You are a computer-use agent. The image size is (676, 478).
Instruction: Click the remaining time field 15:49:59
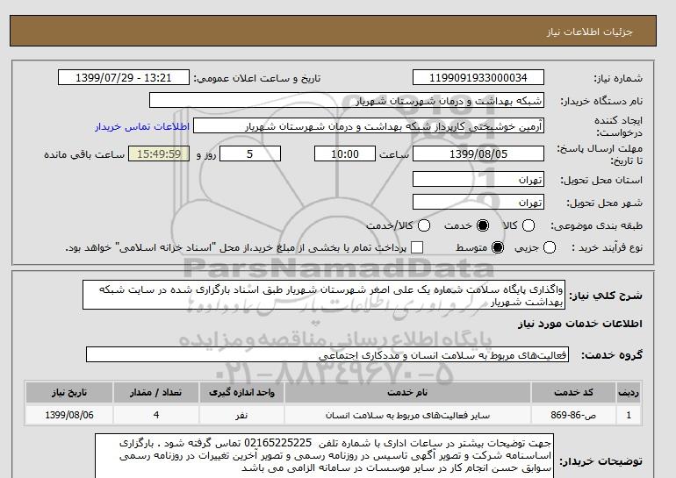coord(159,153)
